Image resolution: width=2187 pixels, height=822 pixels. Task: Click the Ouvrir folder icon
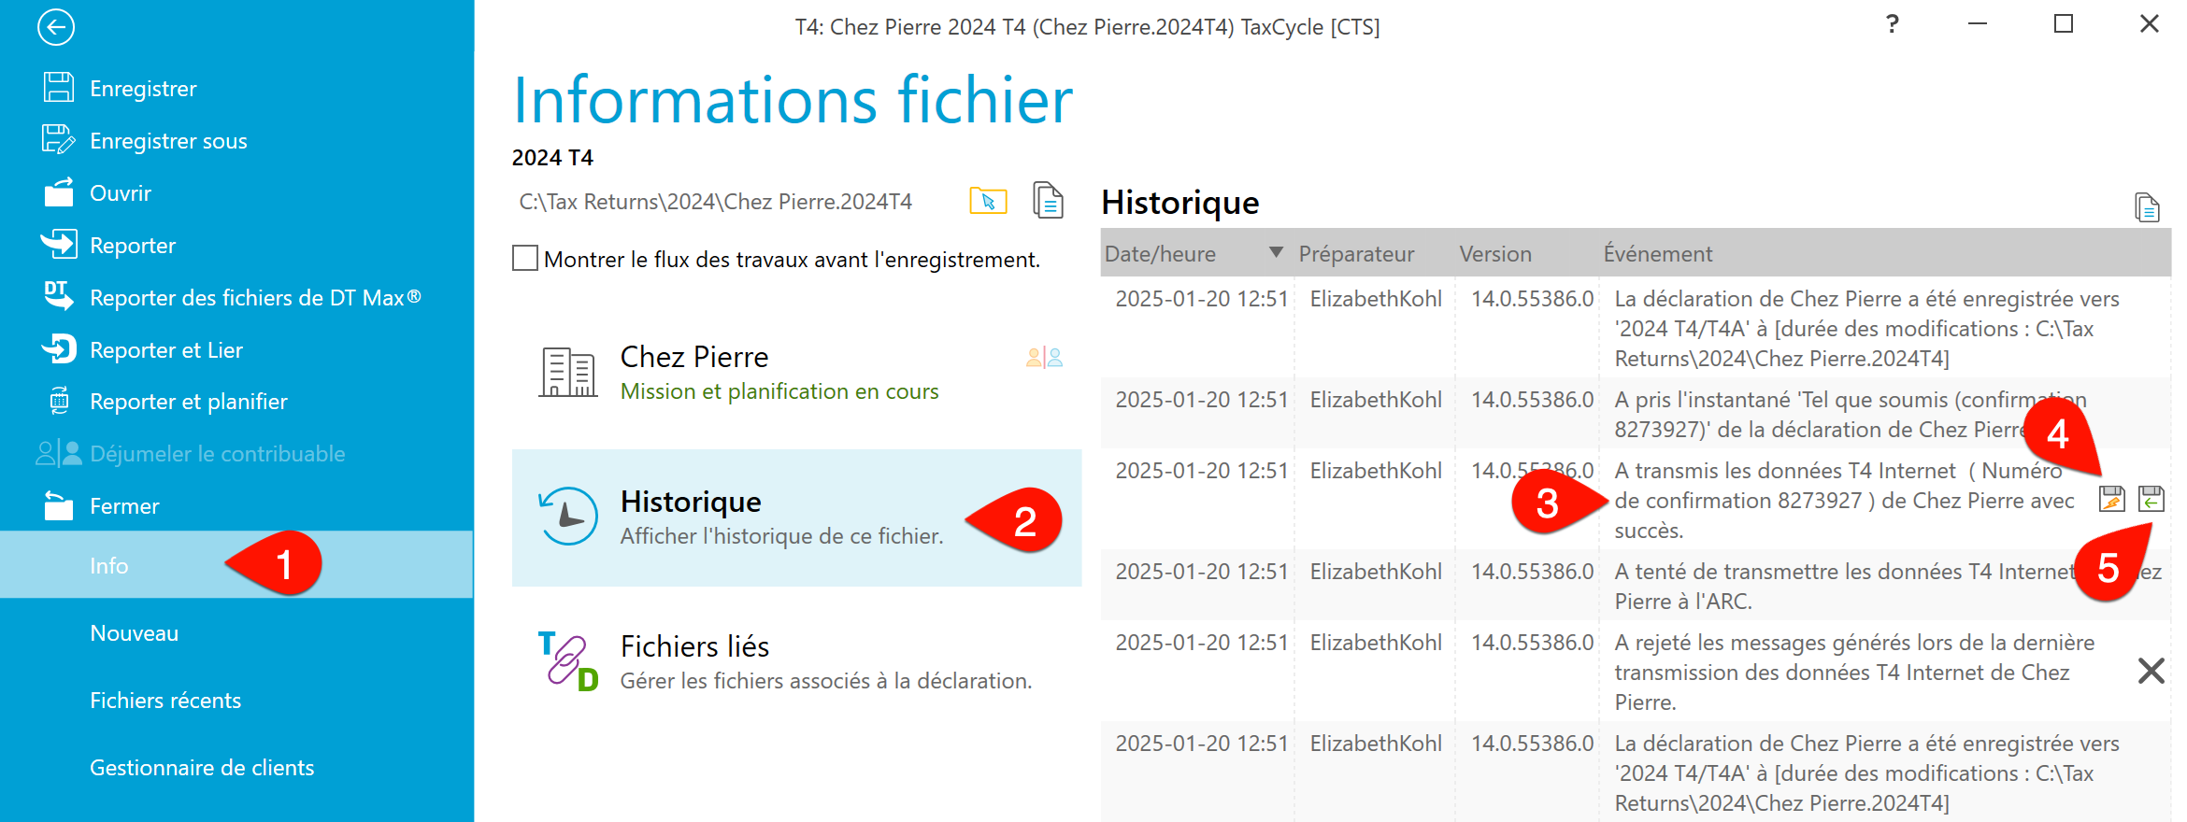[x=59, y=192]
